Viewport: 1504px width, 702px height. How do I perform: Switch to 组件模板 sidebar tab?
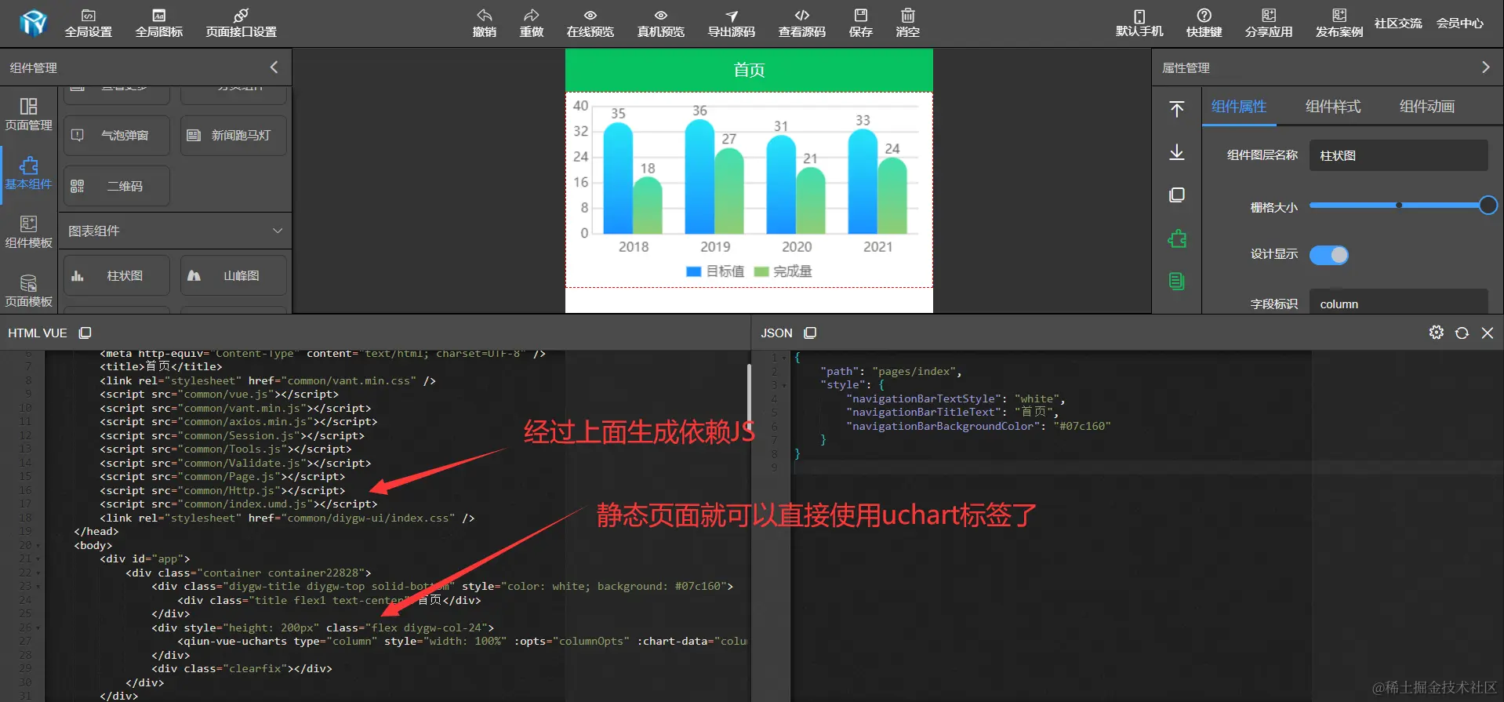28,232
